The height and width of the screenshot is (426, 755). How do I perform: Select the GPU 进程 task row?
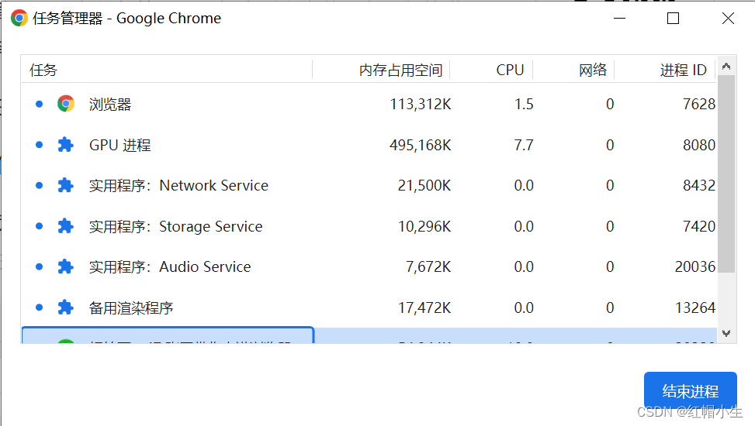(369, 145)
